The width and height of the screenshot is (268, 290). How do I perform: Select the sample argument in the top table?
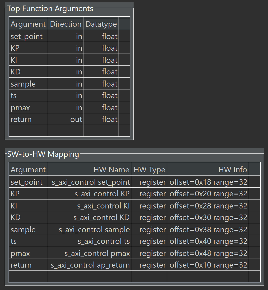click(x=23, y=84)
